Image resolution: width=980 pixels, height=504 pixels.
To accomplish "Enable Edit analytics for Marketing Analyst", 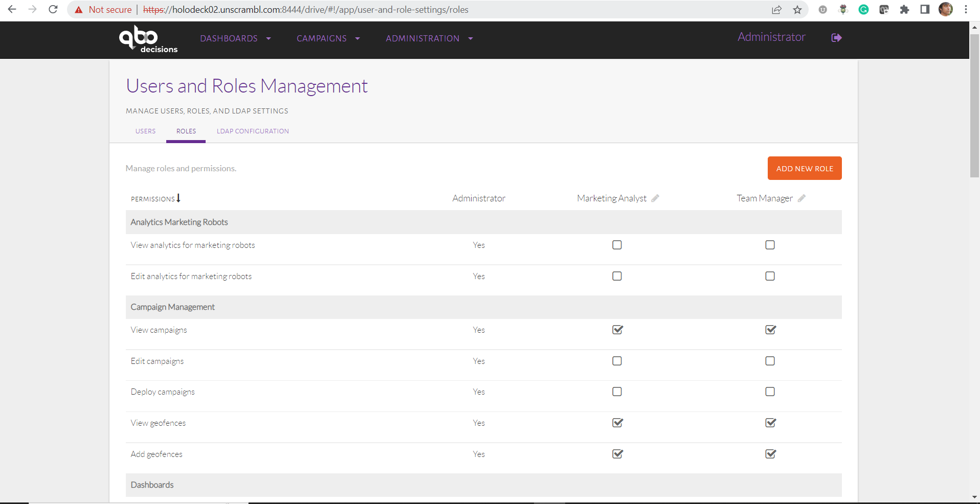I will coord(617,276).
